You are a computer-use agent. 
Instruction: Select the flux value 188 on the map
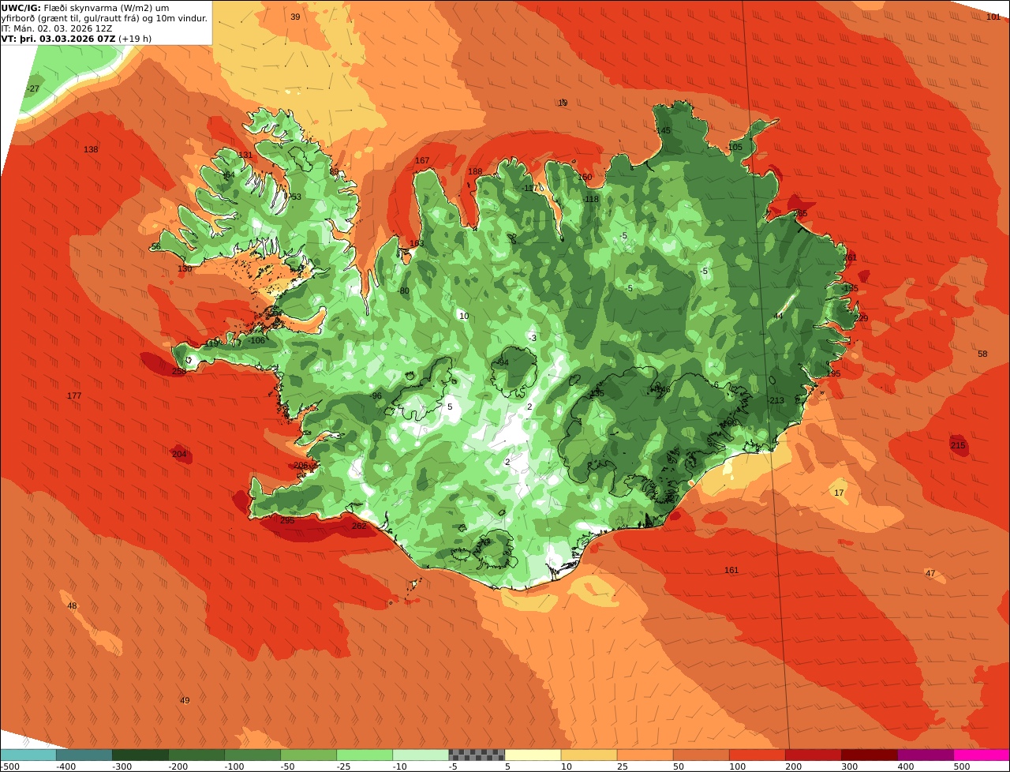pos(475,171)
